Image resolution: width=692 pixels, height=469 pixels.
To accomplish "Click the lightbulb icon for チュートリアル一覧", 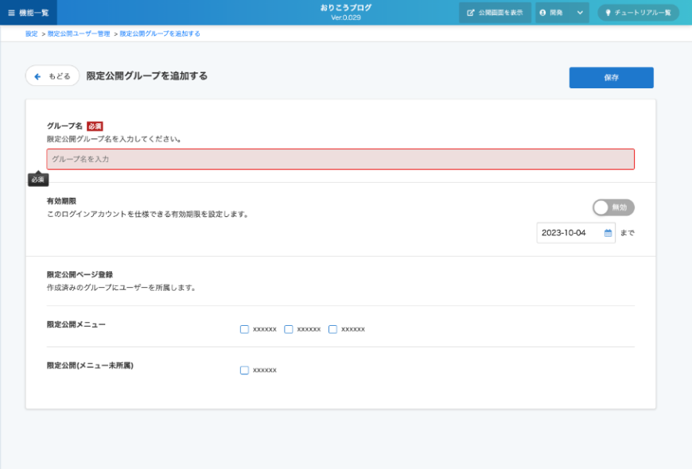I will click(x=609, y=13).
